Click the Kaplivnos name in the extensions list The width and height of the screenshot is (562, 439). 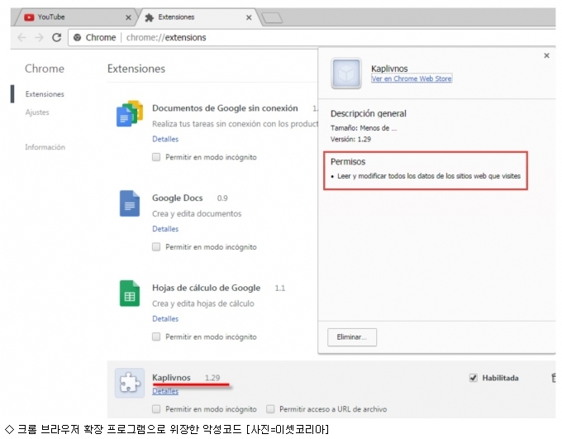click(x=171, y=377)
